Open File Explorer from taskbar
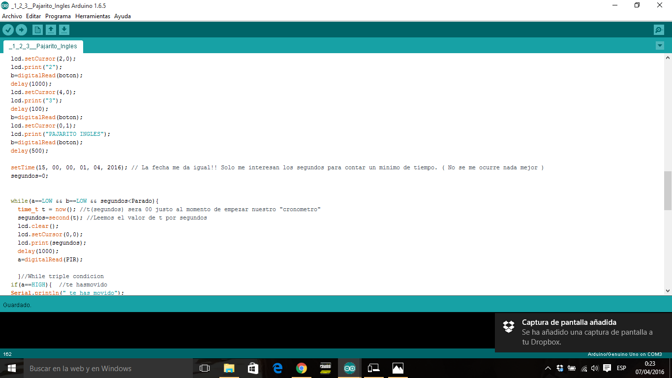Image resolution: width=672 pixels, height=378 pixels. click(229, 368)
